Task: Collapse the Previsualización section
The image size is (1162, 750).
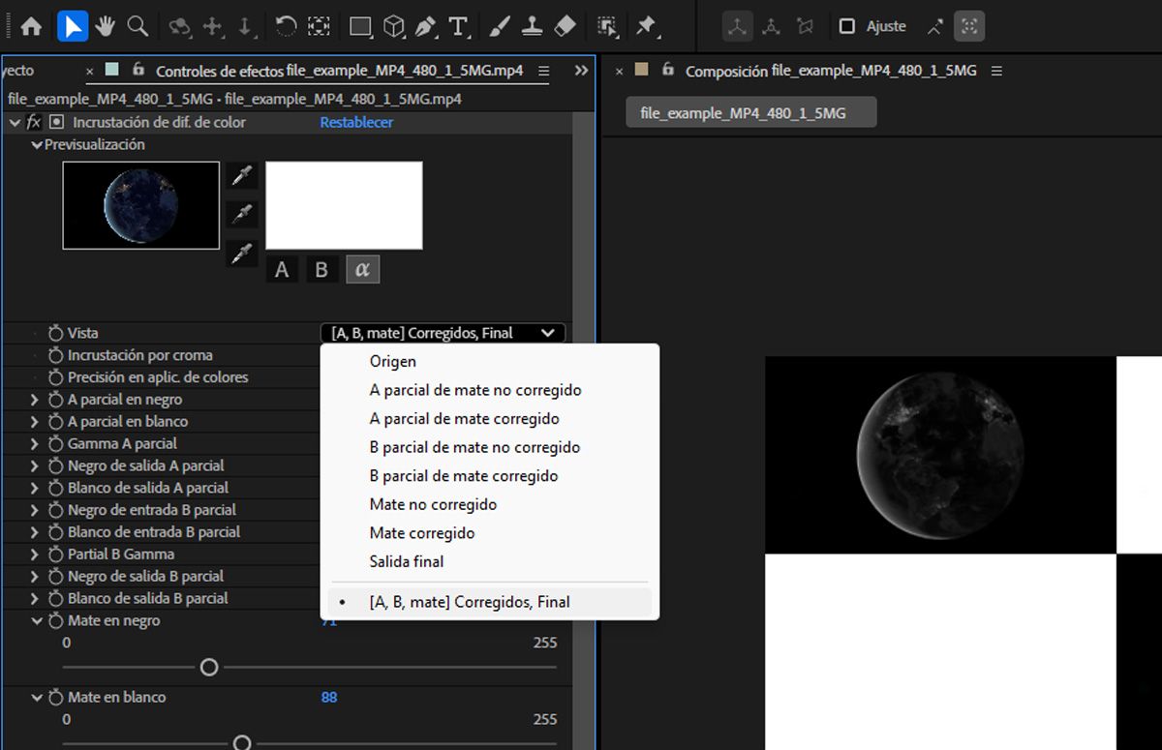Action: pos(37,145)
